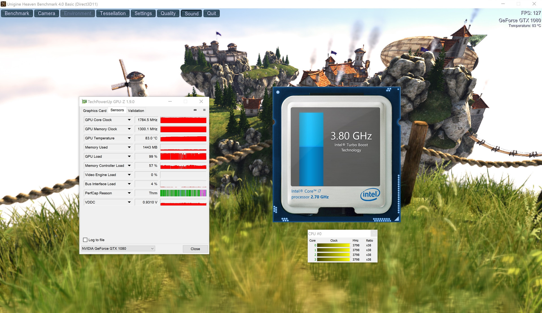This screenshot has height=313, width=542.
Task: Click the GPU-Z screenshot camera icon
Action: (x=195, y=110)
